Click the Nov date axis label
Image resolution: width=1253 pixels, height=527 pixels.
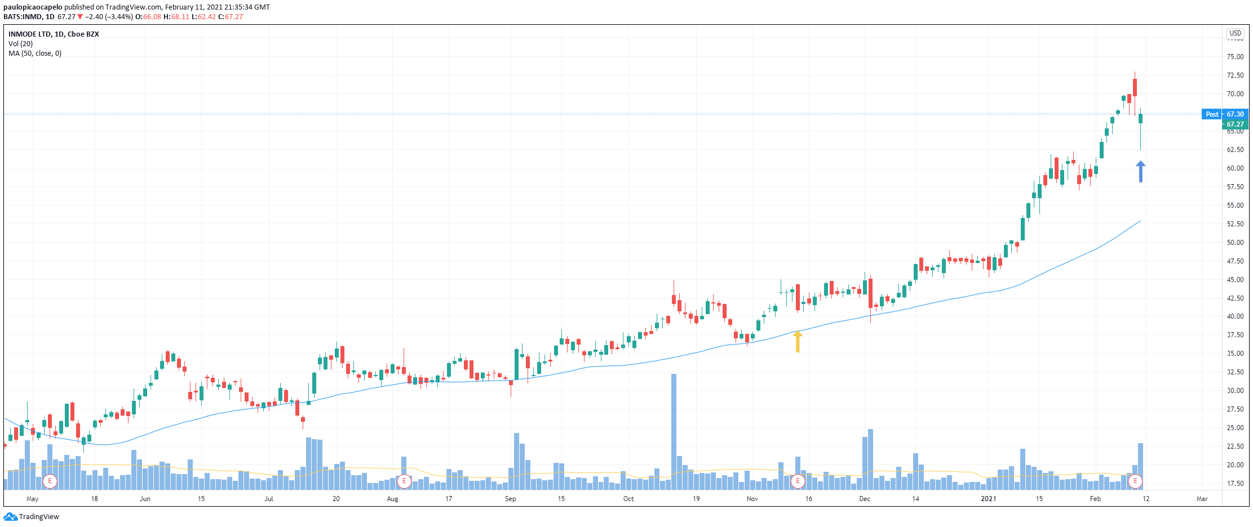click(x=752, y=499)
